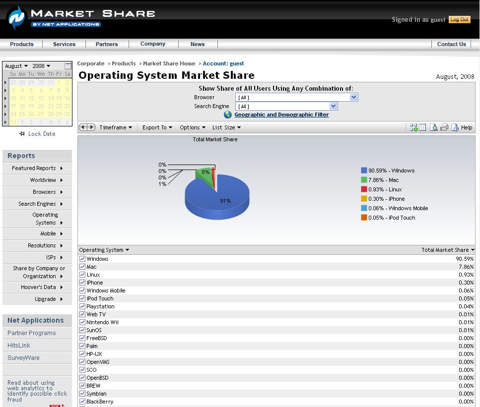480x407 pixels.
Task: Open the calendar grid icon beside 2008
Action: coord(68,66)
